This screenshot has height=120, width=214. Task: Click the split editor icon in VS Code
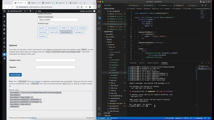tap(205, 5)
